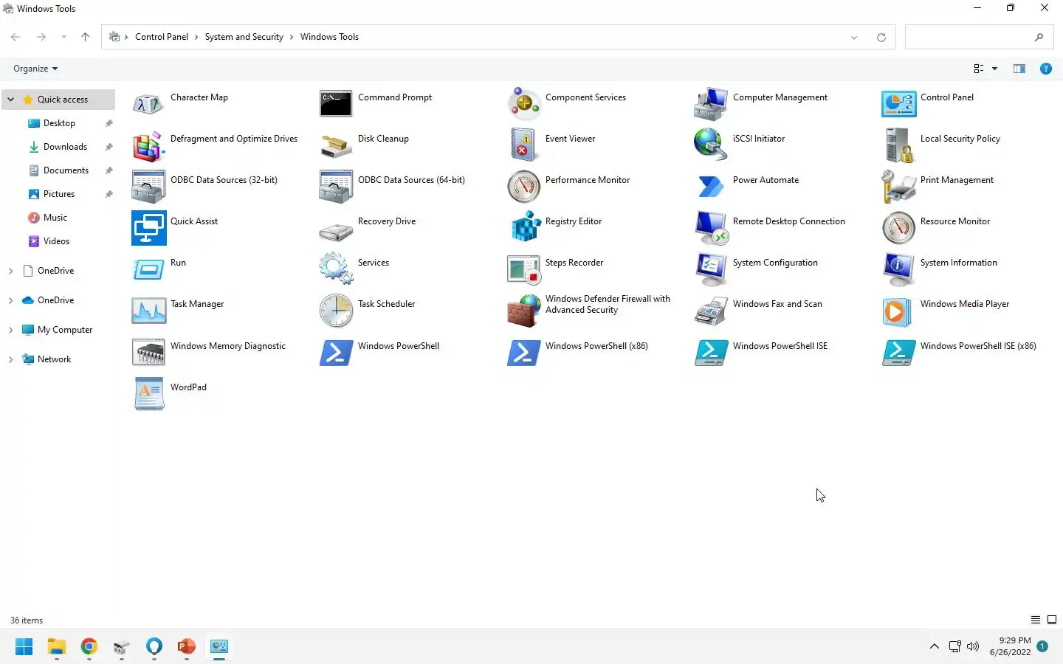The width and height of the screenshot is (1063, 664).
Task: Click the System Information icon
Action: (x=898, y=269)
